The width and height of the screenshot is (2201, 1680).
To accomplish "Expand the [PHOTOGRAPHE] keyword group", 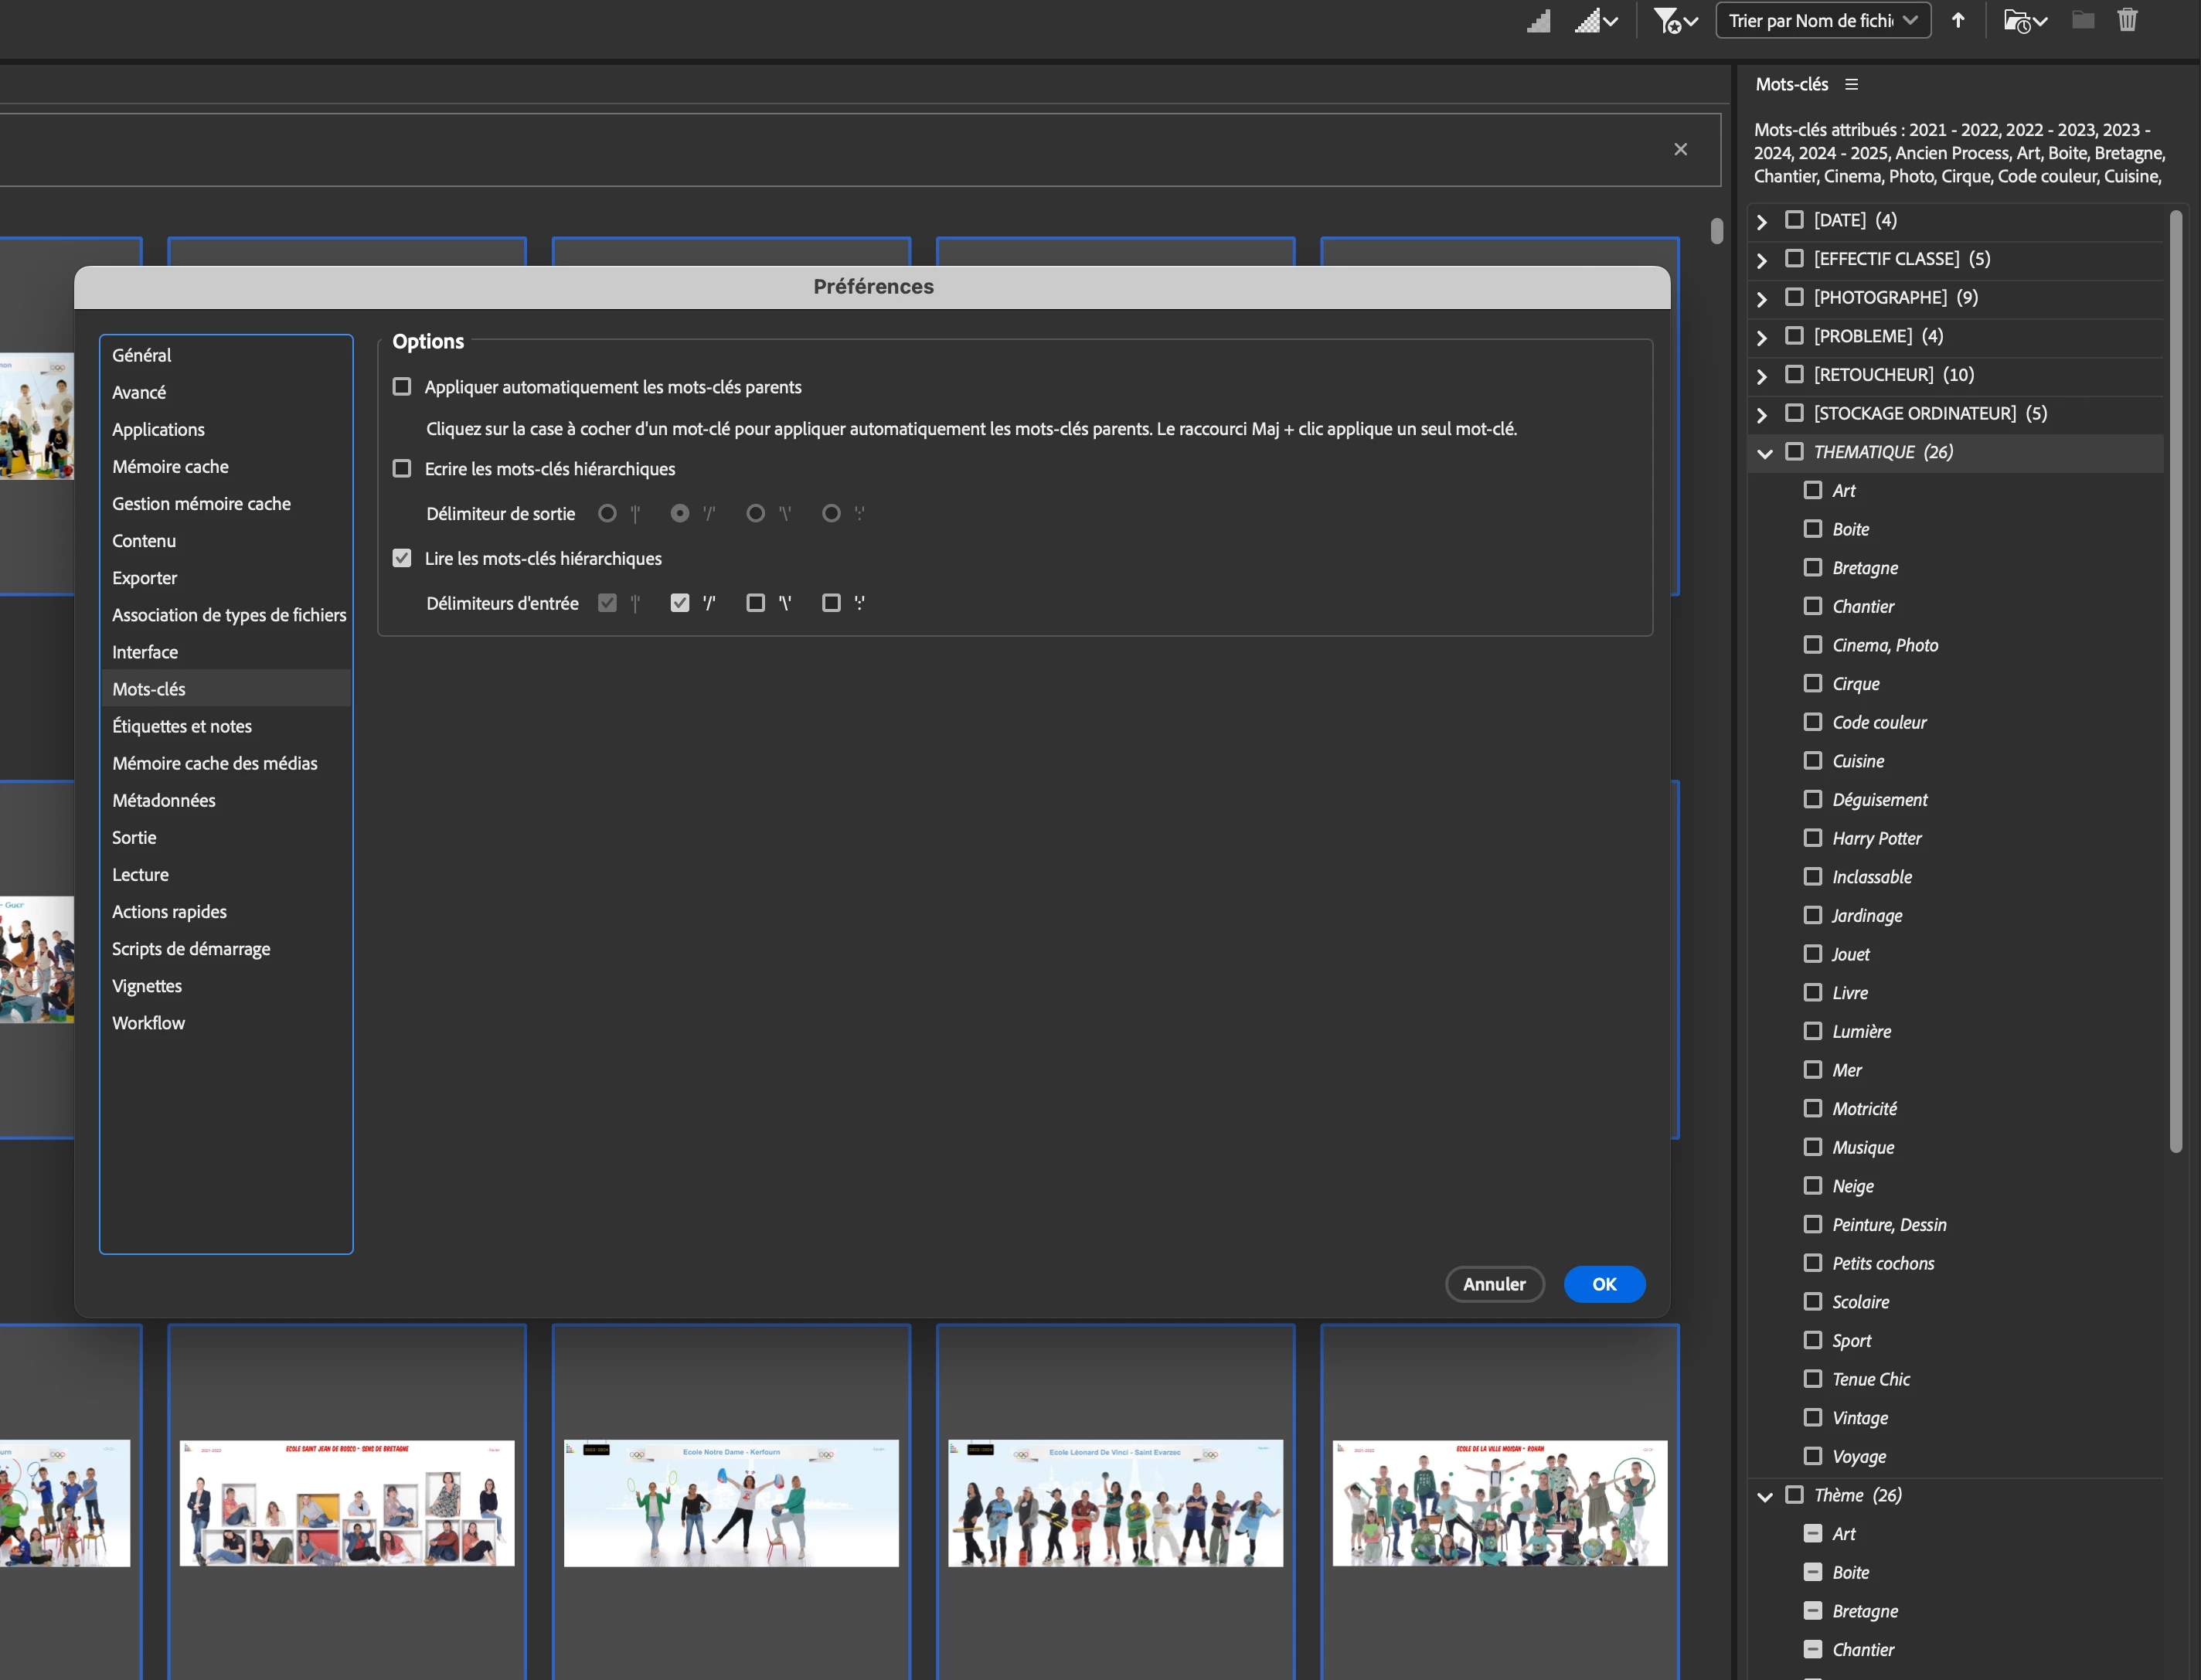I will (1762, 299).
